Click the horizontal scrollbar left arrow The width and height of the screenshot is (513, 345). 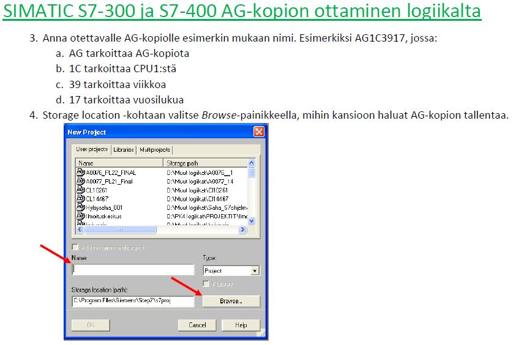pyautogui.click(x=80, y=229)
